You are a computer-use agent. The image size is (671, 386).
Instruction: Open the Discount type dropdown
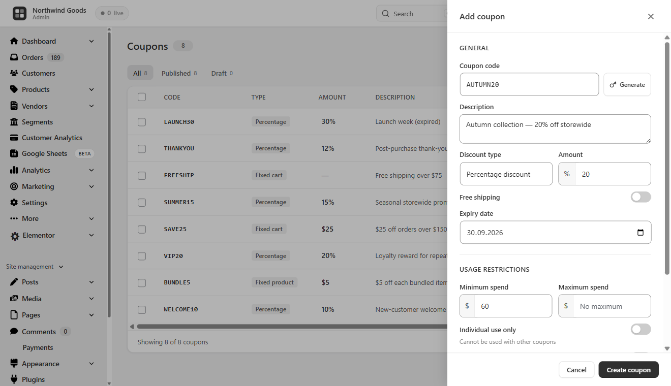pyautogui.click(x=506, y=174)
